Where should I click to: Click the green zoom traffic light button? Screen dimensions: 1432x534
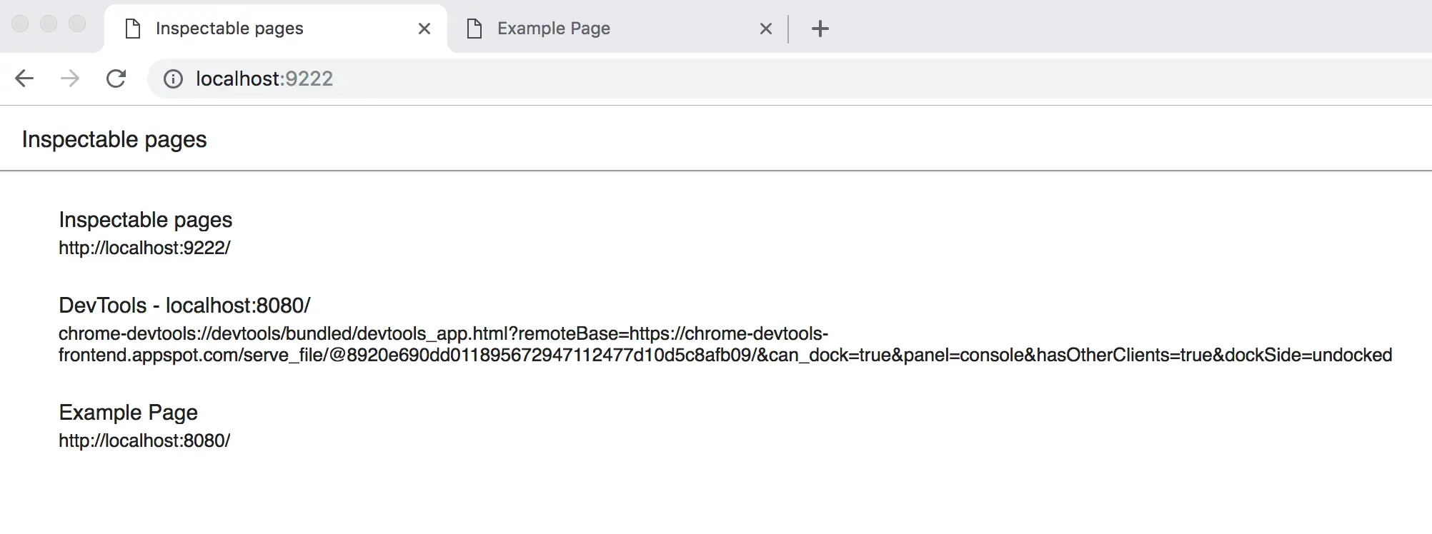point(76,24)
